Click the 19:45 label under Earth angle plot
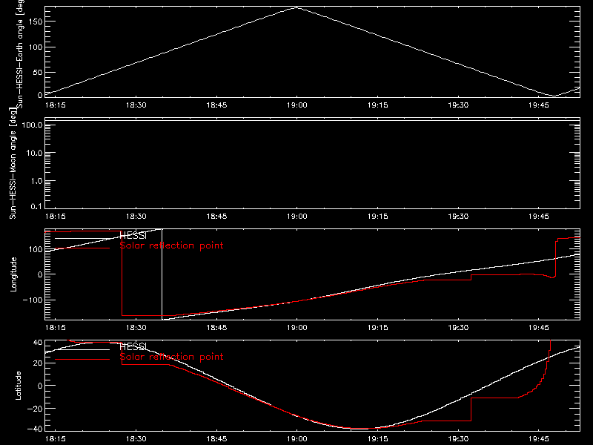This screenshot has height=445, width=593. [539, 105]
